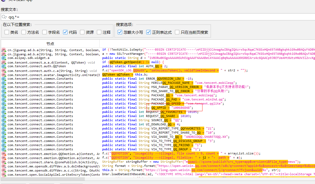Click method icon of the QzonePublish.b row

click(x=4, y=162)
